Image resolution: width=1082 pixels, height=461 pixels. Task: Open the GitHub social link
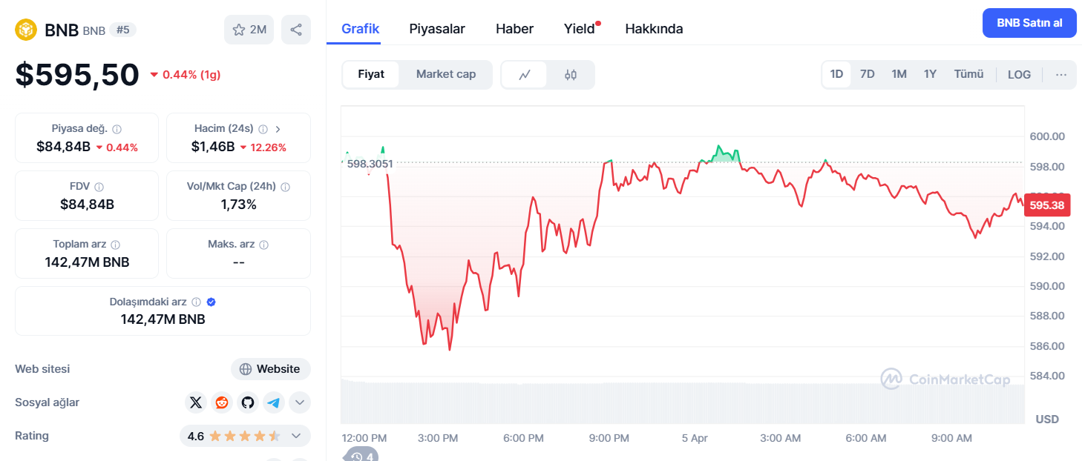(248, 402)
